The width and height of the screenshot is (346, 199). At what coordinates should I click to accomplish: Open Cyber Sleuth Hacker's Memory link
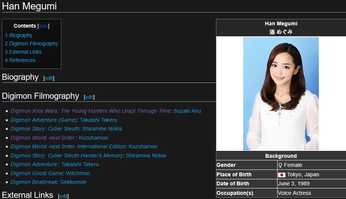pos(67,156)
